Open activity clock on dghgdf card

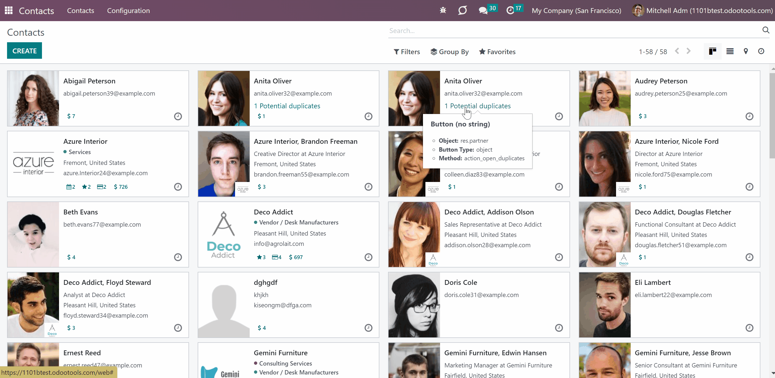pyautogui.click(x=369, y=328)
